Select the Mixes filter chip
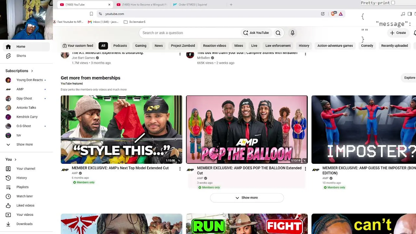416x234 pixels. [x=239, y=46]
